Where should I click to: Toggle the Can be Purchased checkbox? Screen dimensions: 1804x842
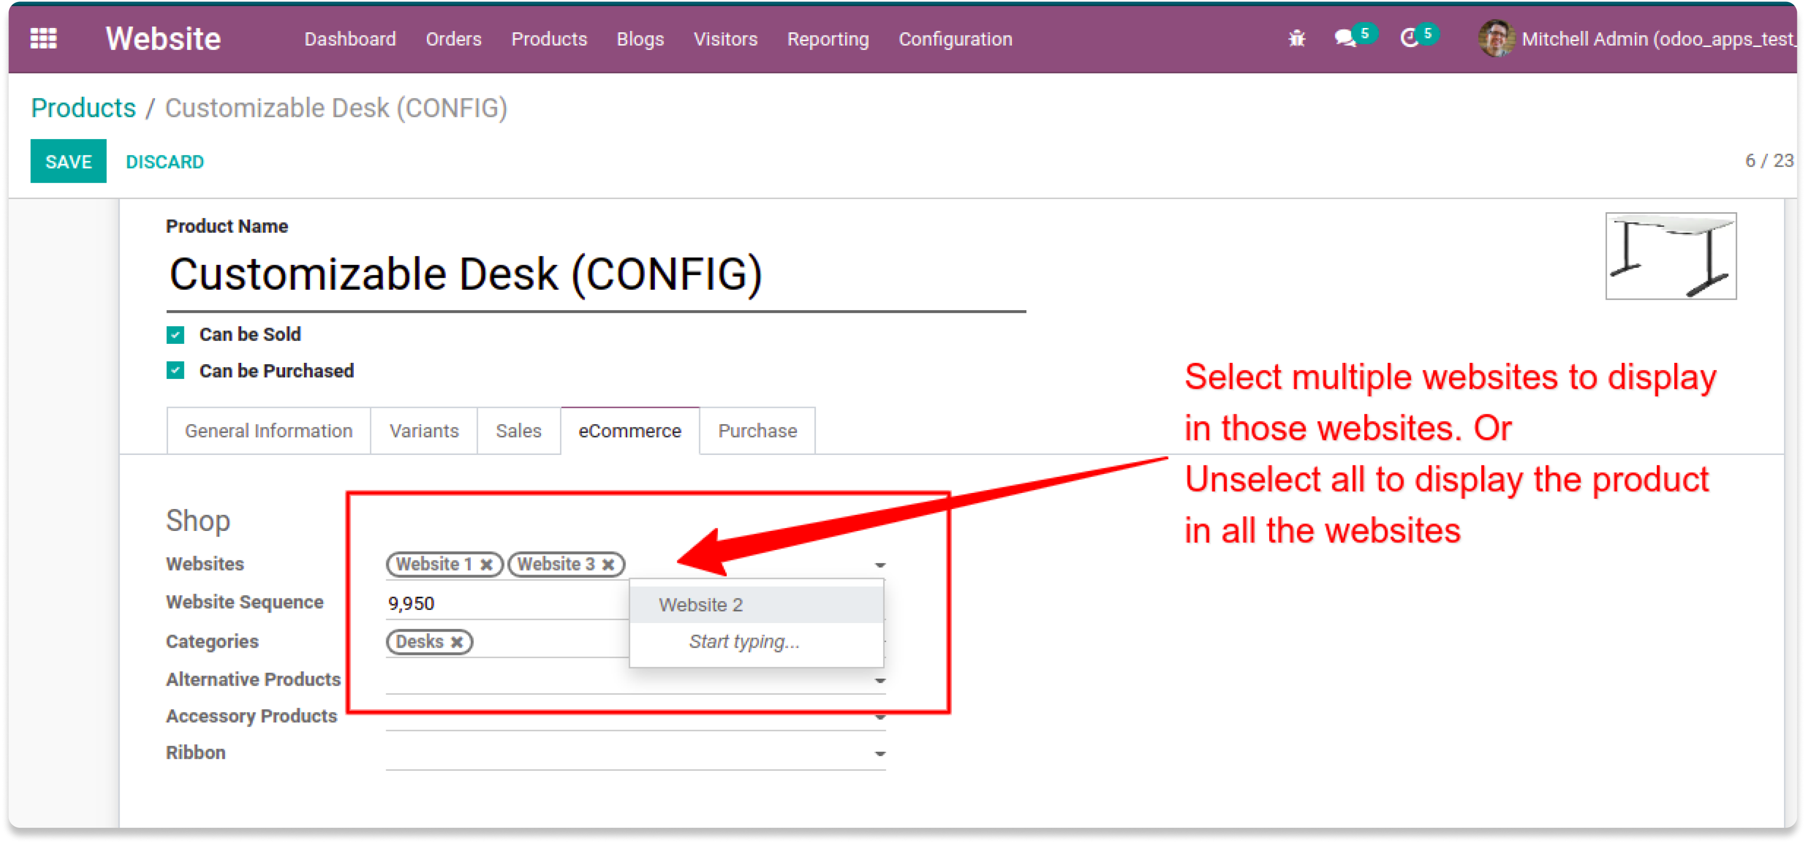pyautogui.click(x=175, y=370)
